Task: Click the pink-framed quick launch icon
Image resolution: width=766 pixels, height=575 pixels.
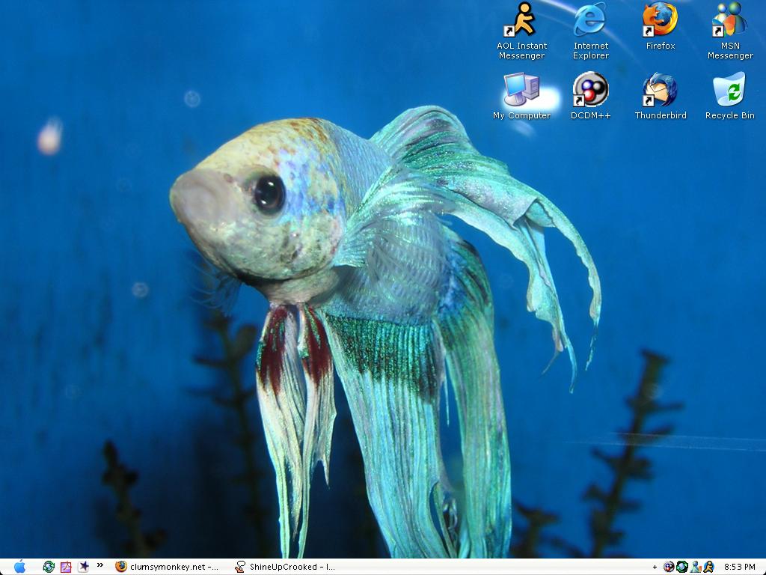Action: click(x=66, y=567)
